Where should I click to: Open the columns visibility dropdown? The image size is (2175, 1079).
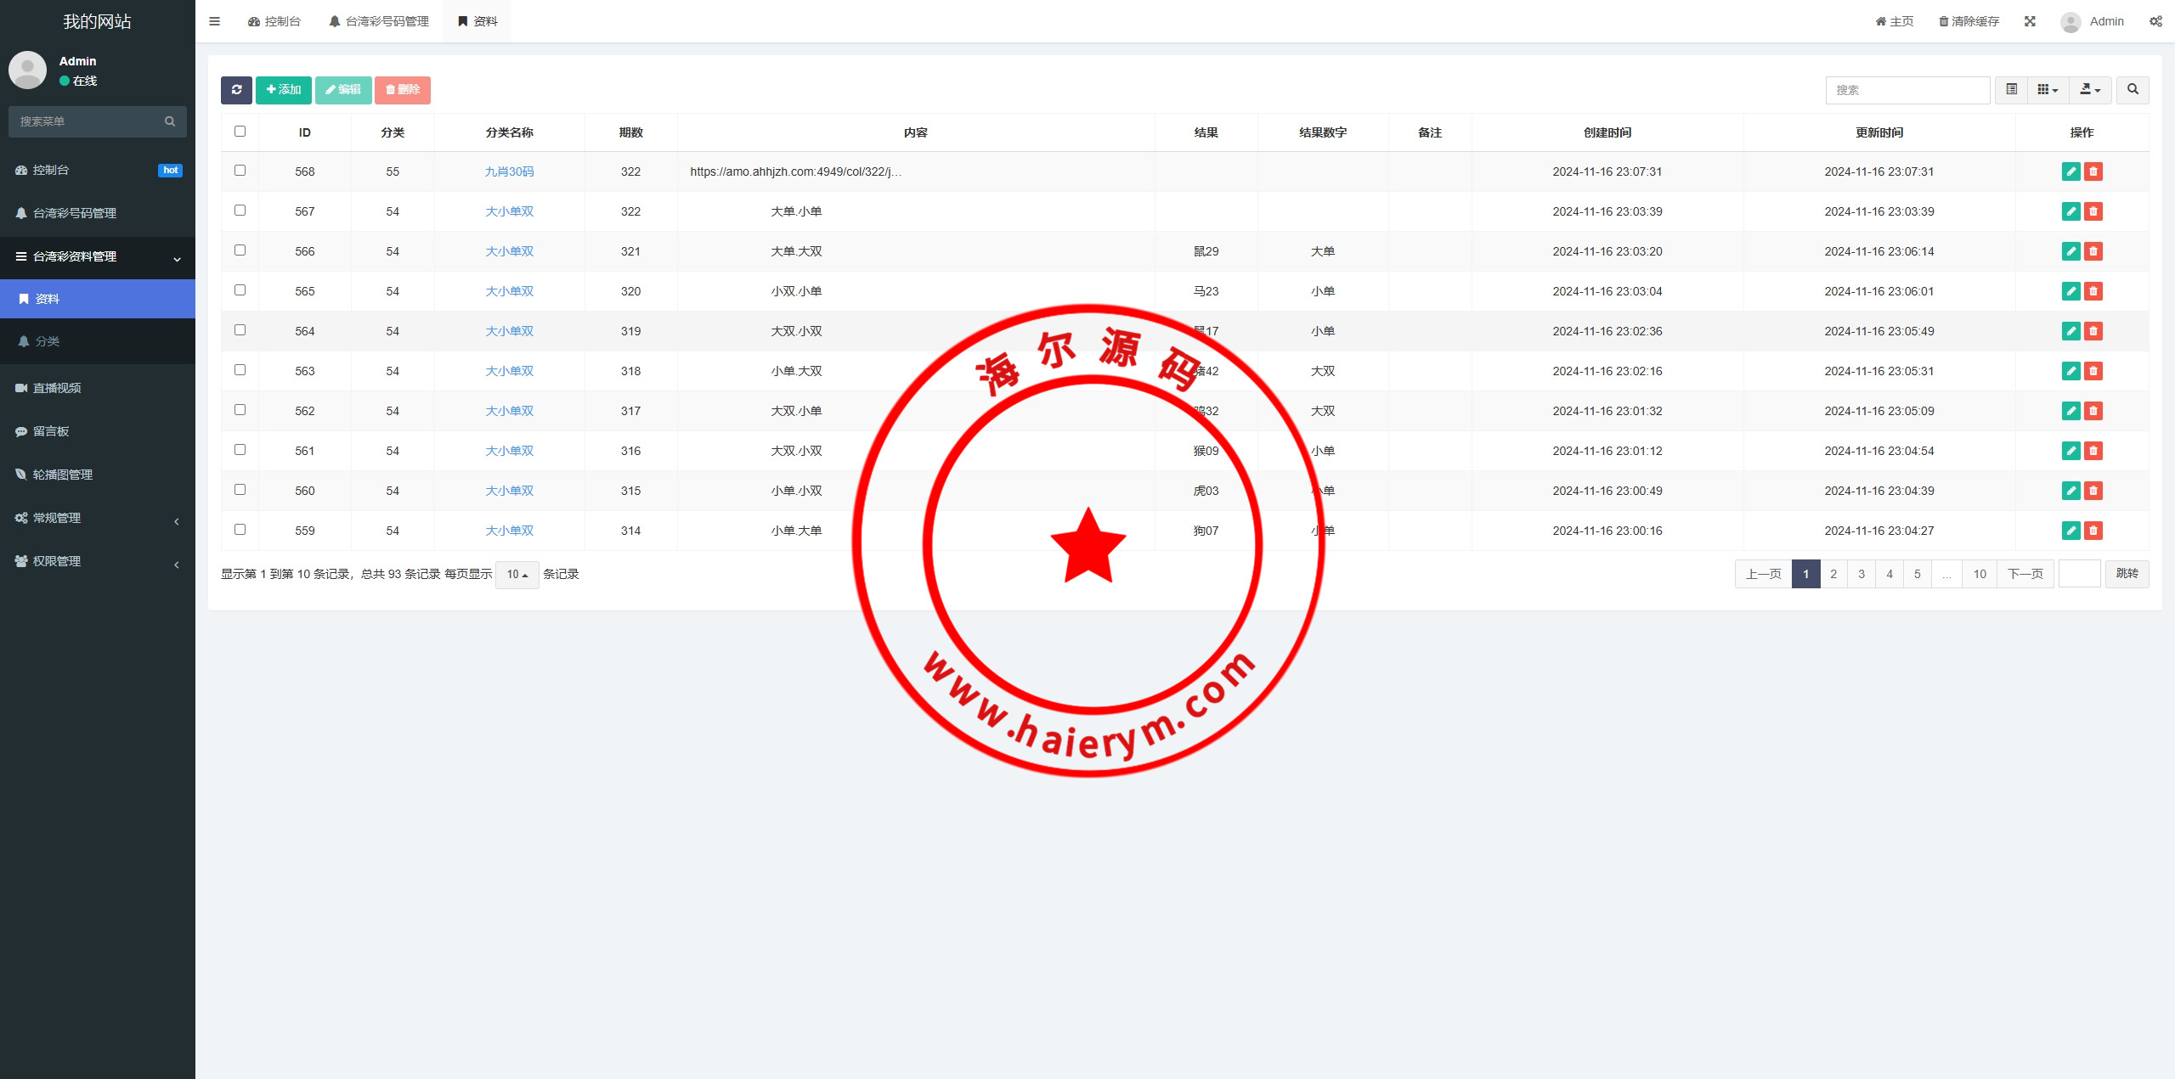click(x=2048, y=90)
